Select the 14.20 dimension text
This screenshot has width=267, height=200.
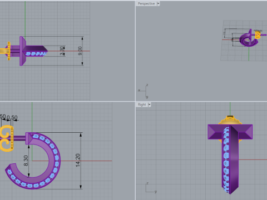coord(78,160)
